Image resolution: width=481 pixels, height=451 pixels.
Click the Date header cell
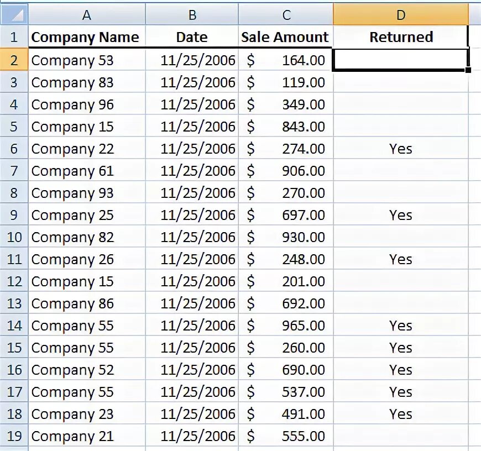(192, 38)
